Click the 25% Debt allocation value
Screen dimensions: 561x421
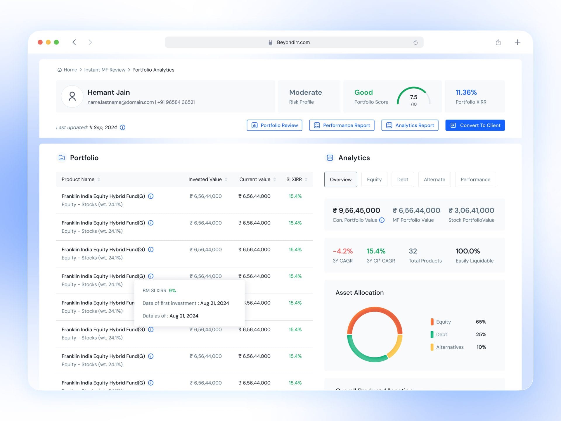481,334
